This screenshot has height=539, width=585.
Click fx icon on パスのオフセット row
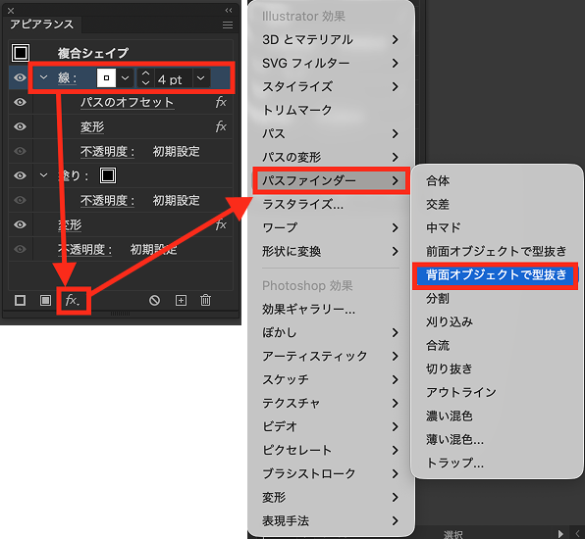[221, 102]
